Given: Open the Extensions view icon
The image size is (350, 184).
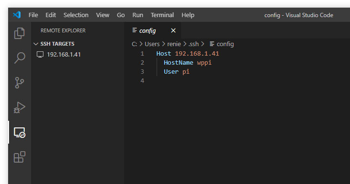Looking at the screenshot, I should [20, 157].
